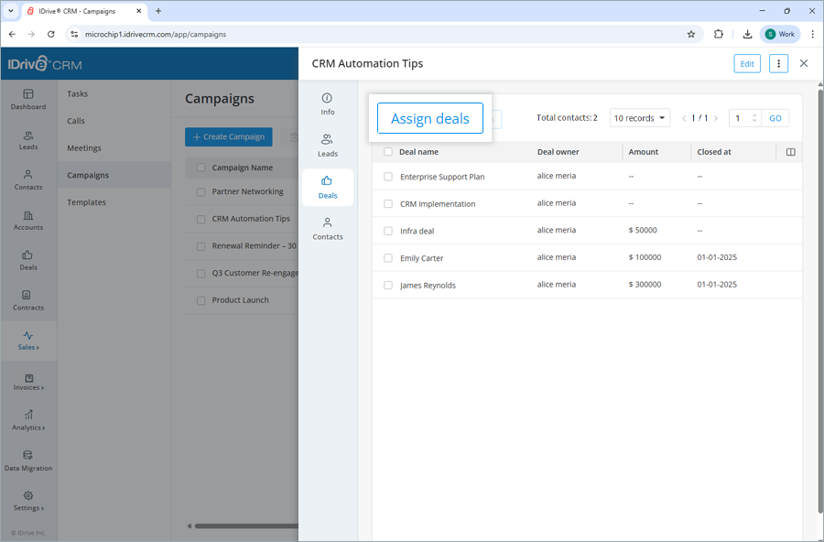Screen dimensions: 824x542
Task: Open the three-dot options menu beside Edit
Action: pyautogui.click(x=778, y=63)
